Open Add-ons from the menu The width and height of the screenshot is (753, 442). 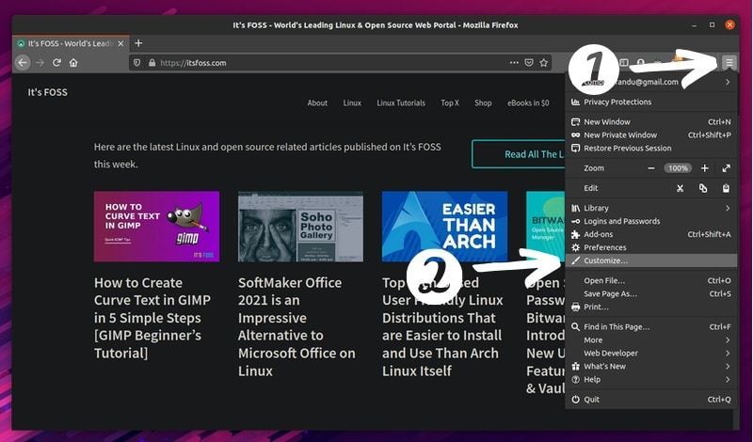tap(651, 234)
